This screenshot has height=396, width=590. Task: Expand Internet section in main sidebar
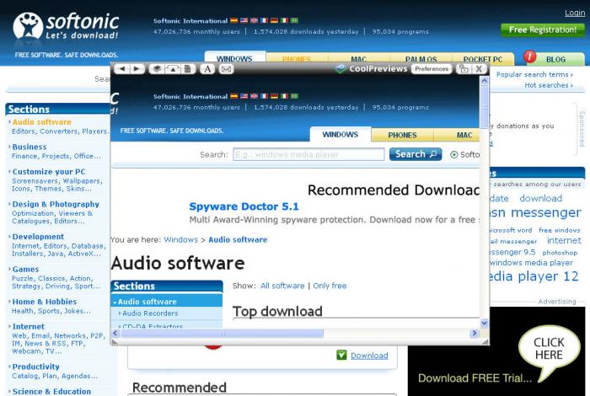click(x=28, y=326)
